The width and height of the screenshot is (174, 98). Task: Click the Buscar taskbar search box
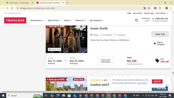[25, 96]
